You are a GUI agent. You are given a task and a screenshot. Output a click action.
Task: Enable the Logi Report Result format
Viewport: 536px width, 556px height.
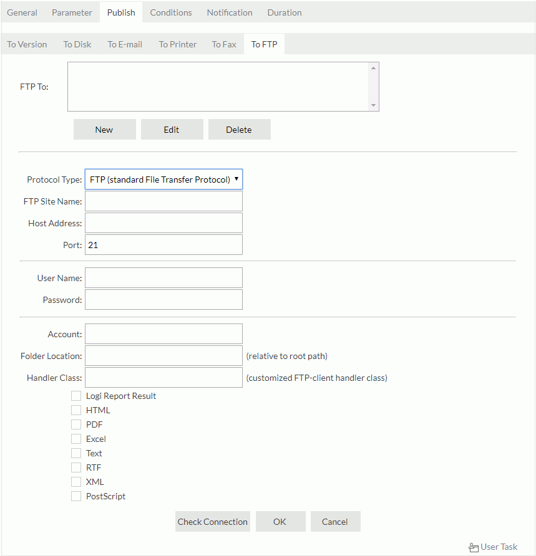point(76,395)
